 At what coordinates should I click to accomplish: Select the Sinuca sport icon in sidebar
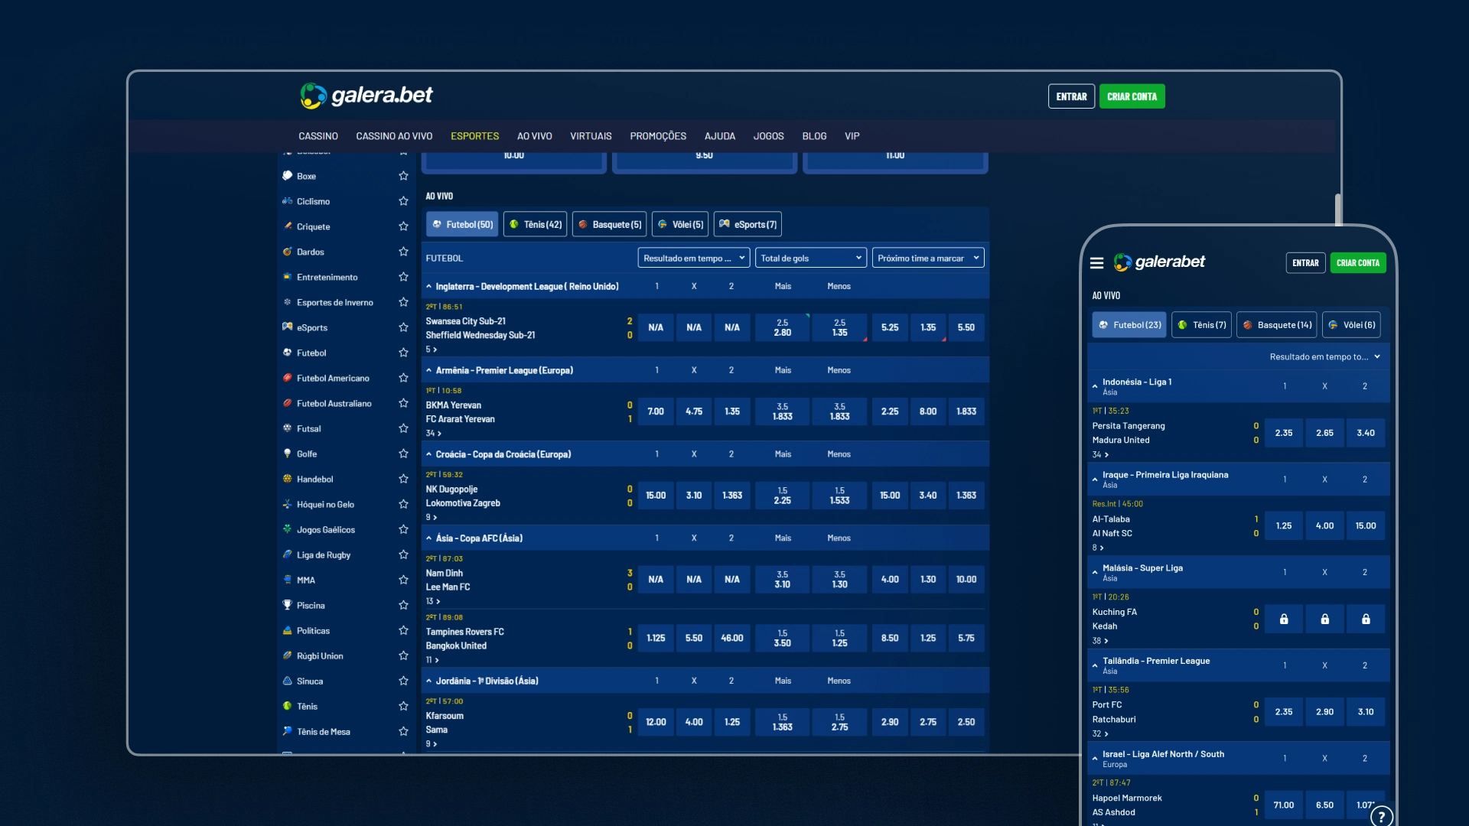(287, 681)
